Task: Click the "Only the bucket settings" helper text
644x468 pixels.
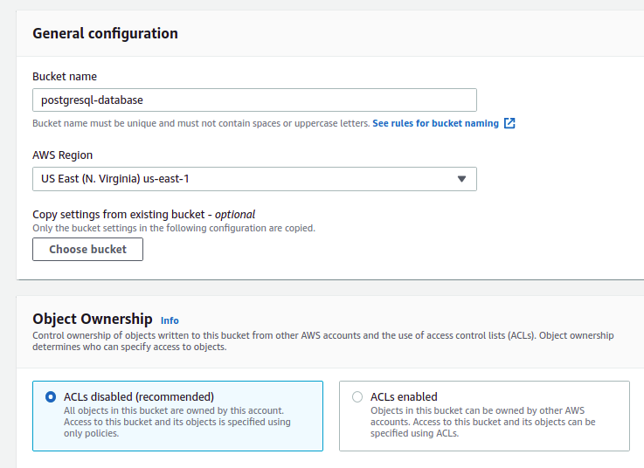Action: (x=173, y=228)
